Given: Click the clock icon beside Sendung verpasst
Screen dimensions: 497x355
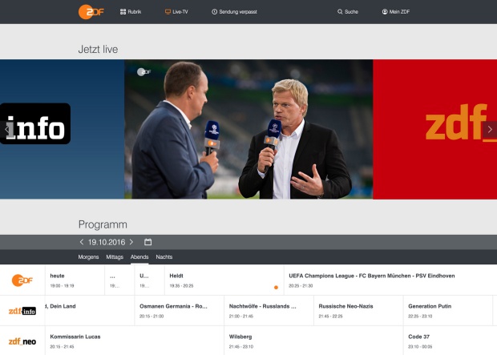Looking at the screenshot, I should pos(214,12).
